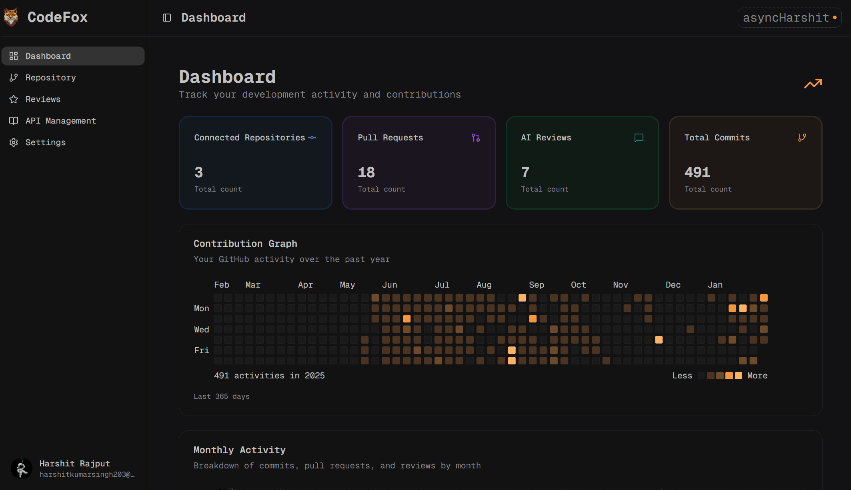Click the pull request icon on Pull Requests card
This screenshot has height=490, width=851.
pos(476,138)
